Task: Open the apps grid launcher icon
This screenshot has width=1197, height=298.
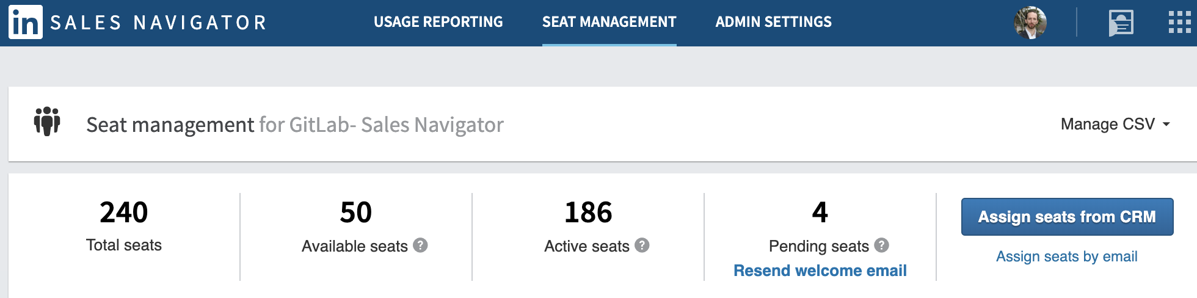Action: 1180,23
